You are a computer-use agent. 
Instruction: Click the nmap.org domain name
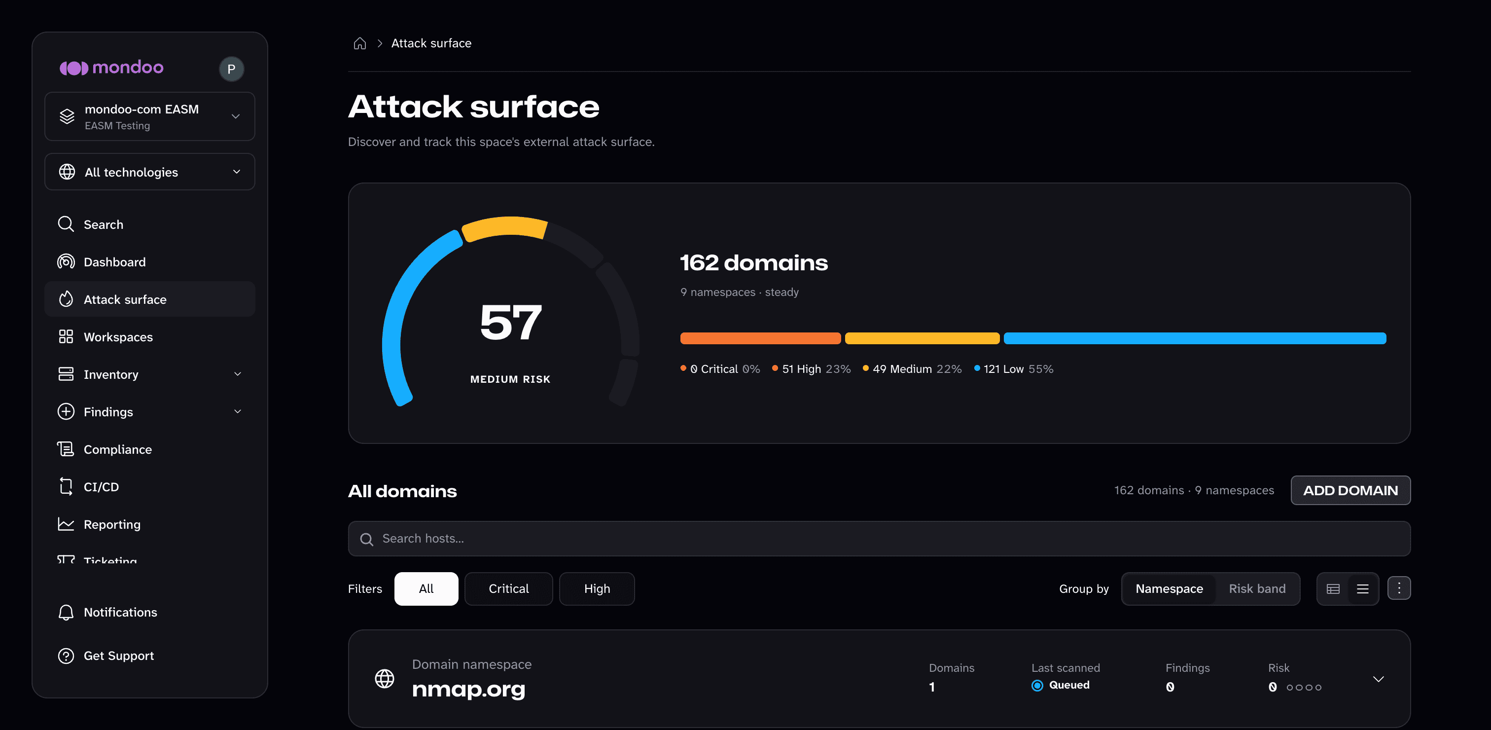pos(468,689)
